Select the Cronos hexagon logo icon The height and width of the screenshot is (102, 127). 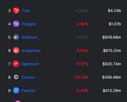tap(16, 77)
